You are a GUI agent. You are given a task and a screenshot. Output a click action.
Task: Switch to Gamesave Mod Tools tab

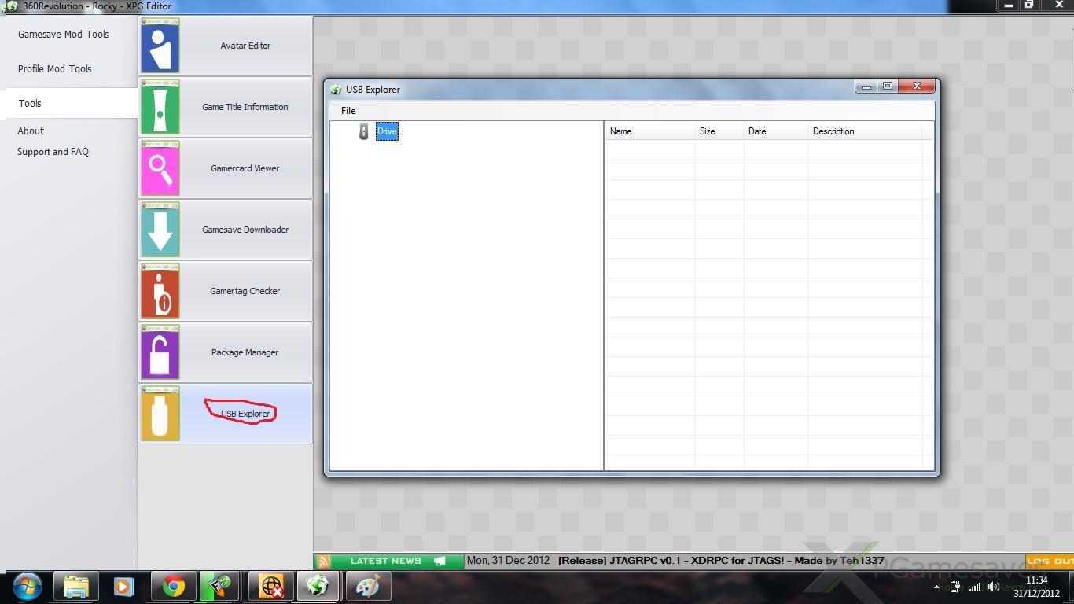tap(64, 35)
